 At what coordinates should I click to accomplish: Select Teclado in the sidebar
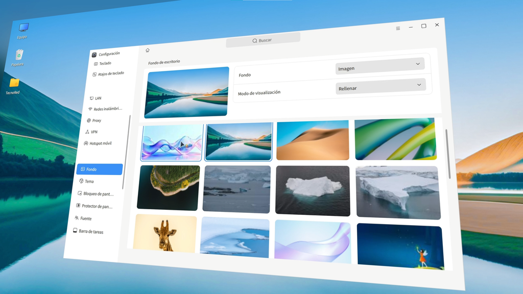click(103, 63)
